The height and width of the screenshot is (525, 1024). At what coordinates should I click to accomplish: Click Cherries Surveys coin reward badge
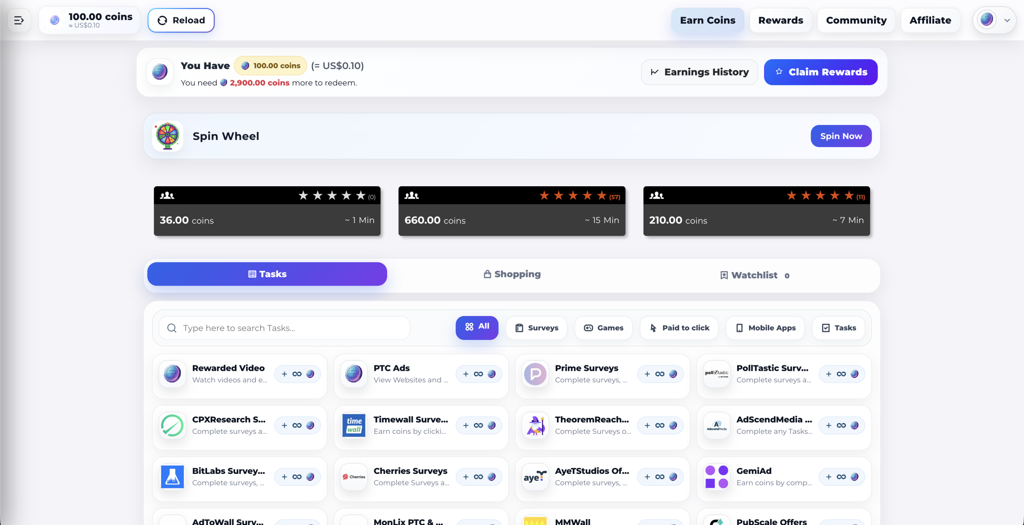(479, 477)
